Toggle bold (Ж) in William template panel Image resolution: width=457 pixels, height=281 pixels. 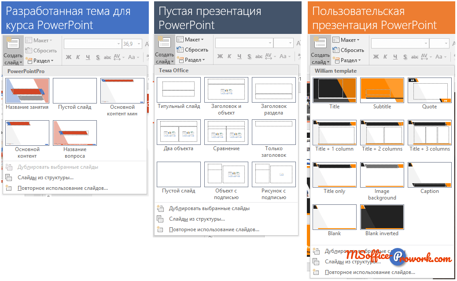376,57
